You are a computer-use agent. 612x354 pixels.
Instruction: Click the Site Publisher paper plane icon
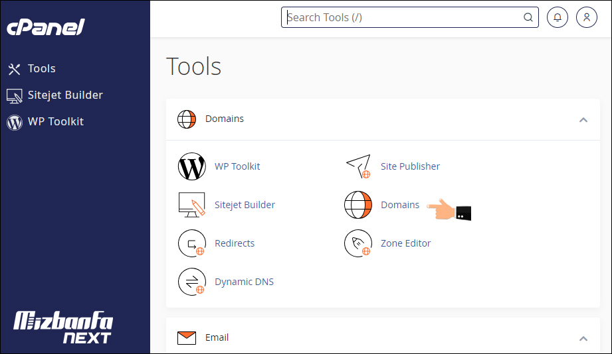point(358,166)
